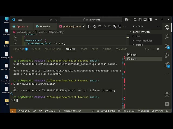Close the package.json tab

(x=84, y=26)
